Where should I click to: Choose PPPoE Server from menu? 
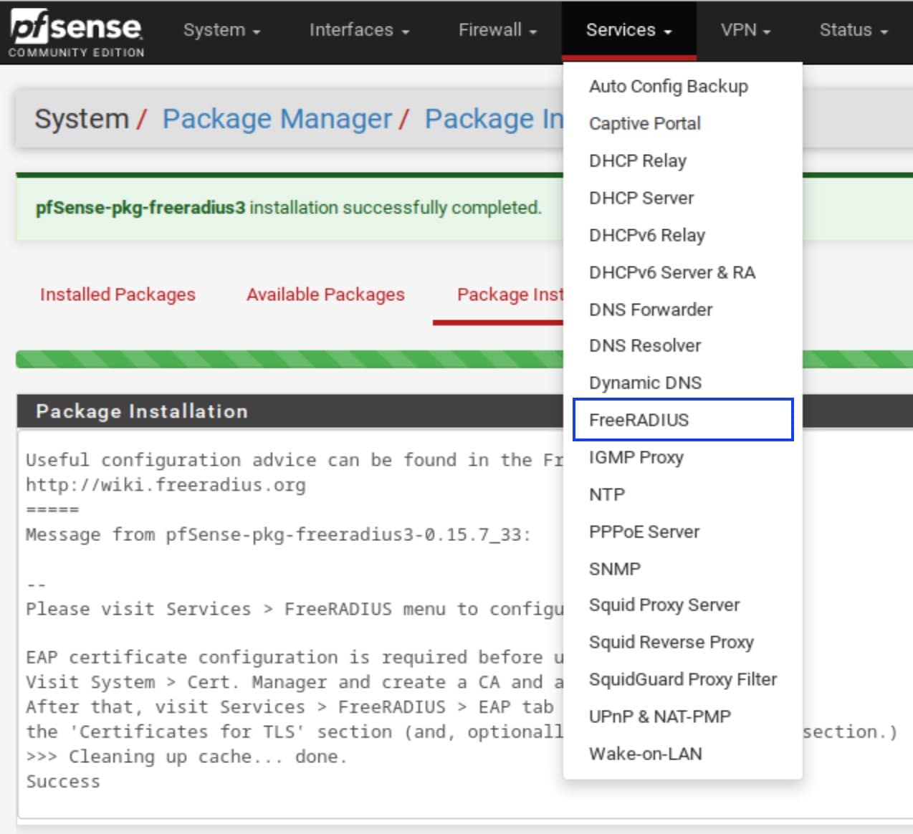coord(682,532)
